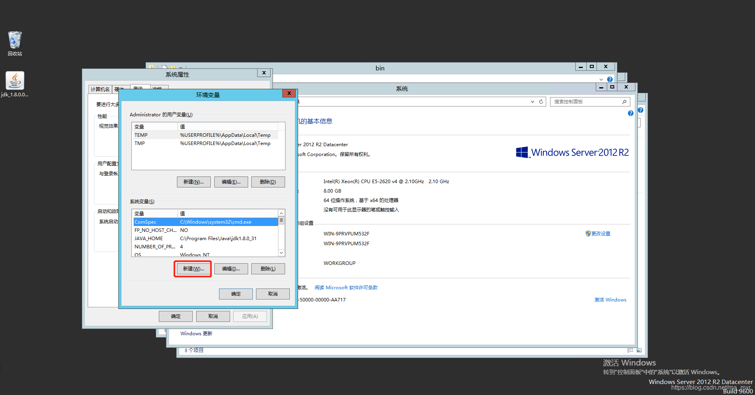Click help icon in the bin window
The height and width of the screenshot is (395, 755).
click(610, 79)
